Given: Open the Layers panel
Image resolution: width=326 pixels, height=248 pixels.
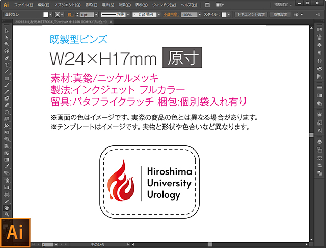Looking at the screenshot, I should 319,142.
